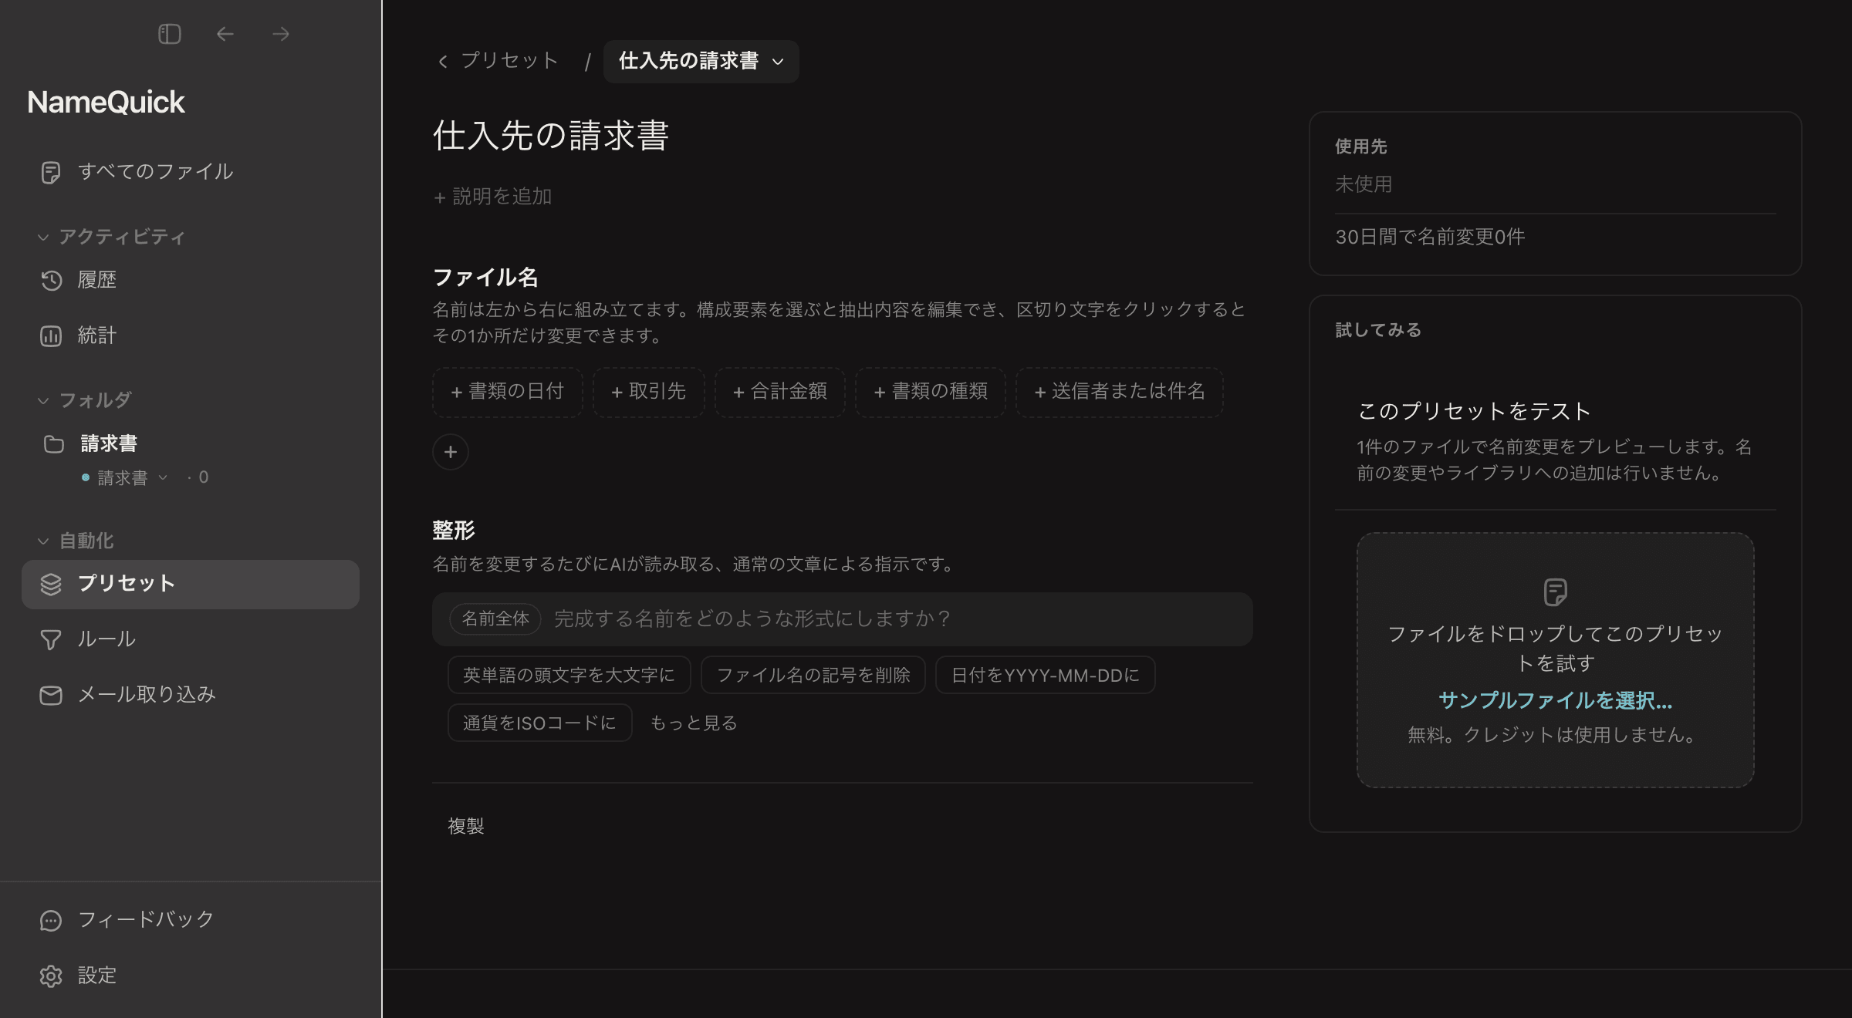Add the 取引先 component

(648, 392)
